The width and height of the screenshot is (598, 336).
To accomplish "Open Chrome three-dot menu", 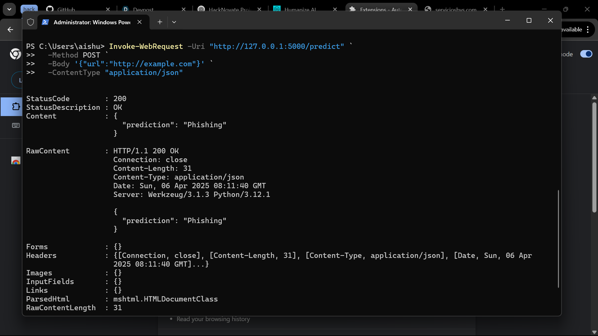I will (588, 30).
